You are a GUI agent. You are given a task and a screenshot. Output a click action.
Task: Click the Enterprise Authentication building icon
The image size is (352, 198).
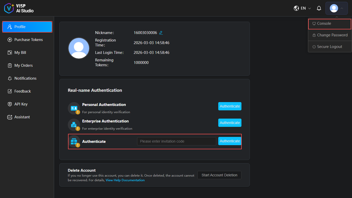[74, 125]
